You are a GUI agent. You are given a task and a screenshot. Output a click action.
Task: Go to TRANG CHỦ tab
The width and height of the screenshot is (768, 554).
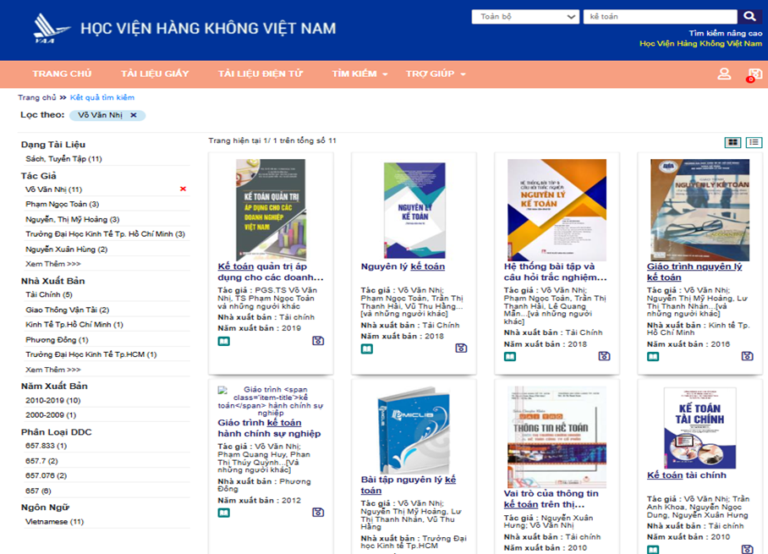62,74
